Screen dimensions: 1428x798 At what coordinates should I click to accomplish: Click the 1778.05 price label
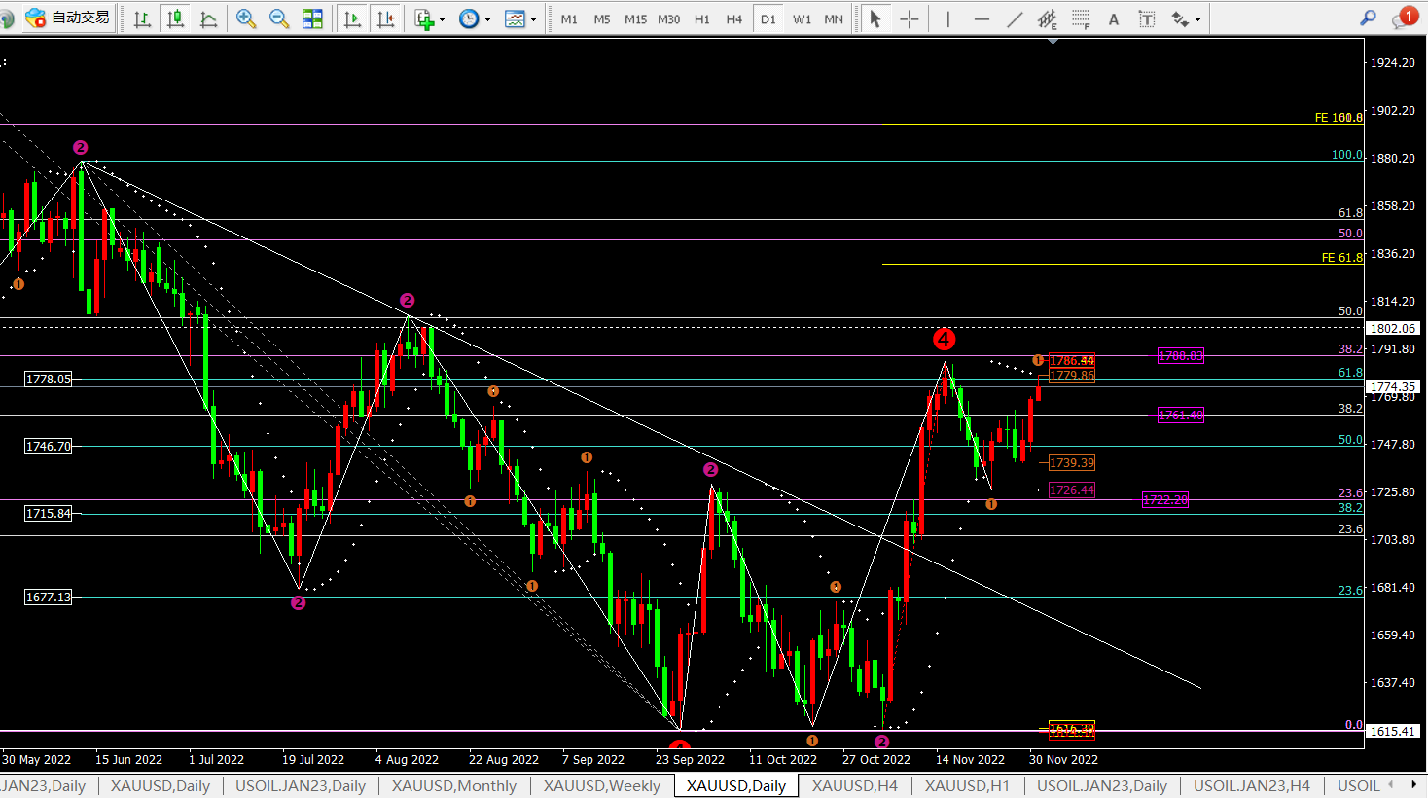49,379
